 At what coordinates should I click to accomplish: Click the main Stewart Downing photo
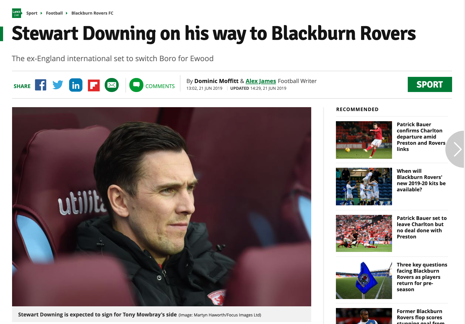pyautogui.click(x=162, y=207)
